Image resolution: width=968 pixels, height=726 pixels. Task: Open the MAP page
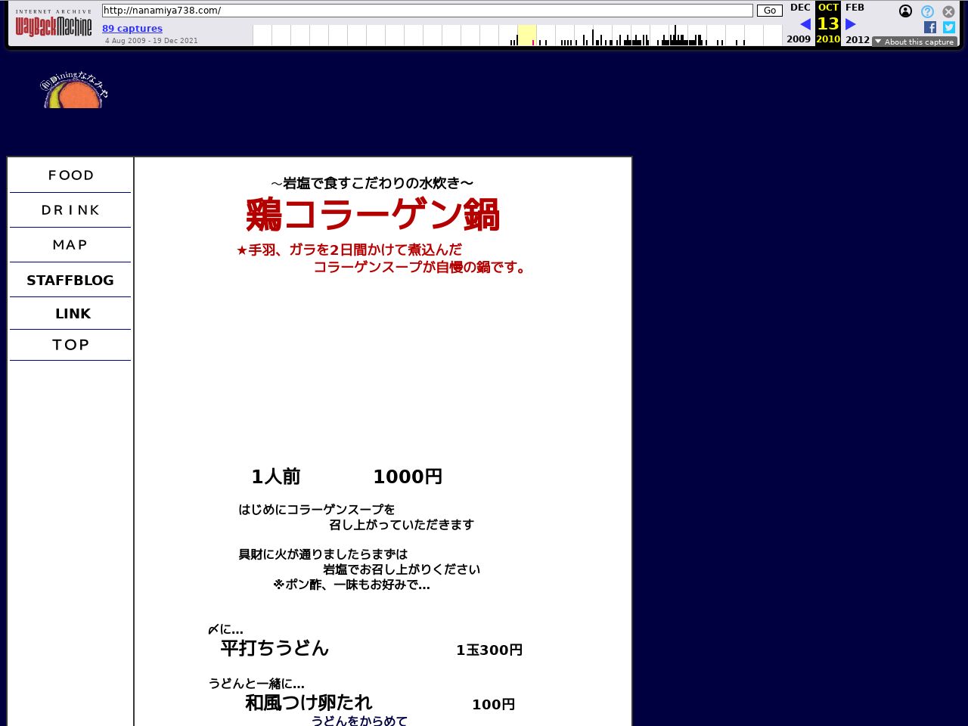click(x=70, y=245)
